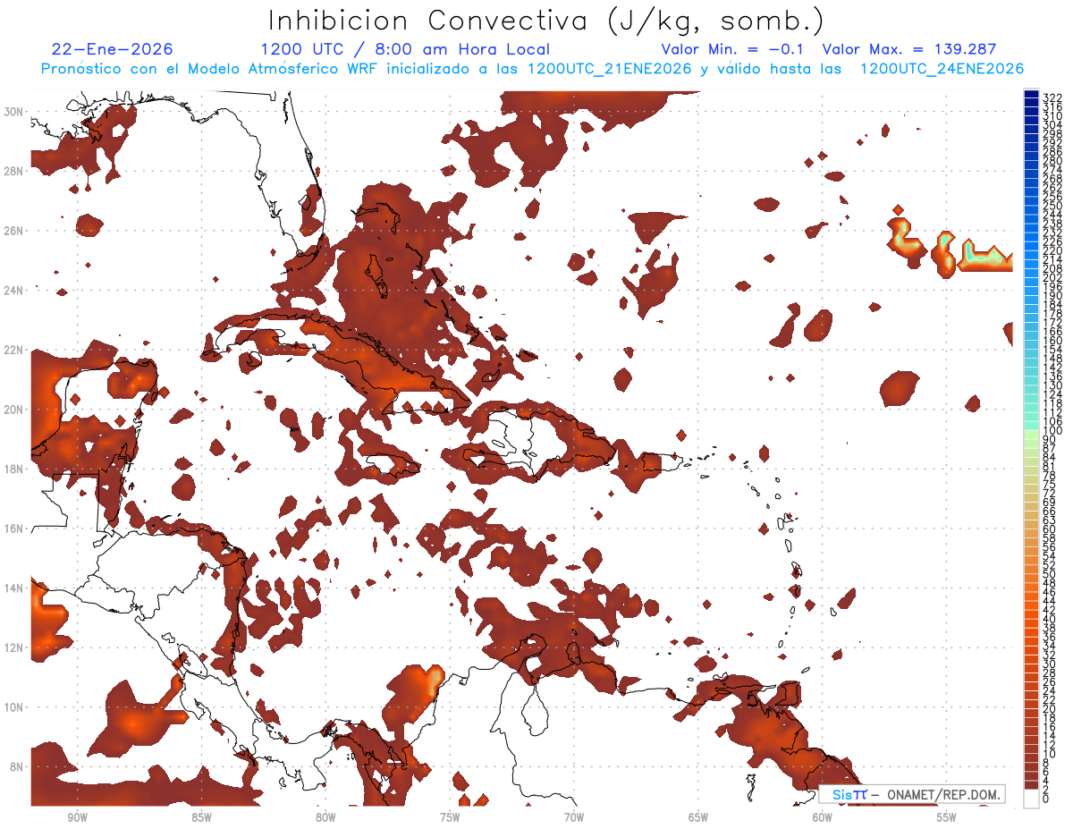Click the title "Inhibicion Convectiva (J/kg, somb.)"
The width and height of the screenshot is (1073, 829).
(545, 21)
